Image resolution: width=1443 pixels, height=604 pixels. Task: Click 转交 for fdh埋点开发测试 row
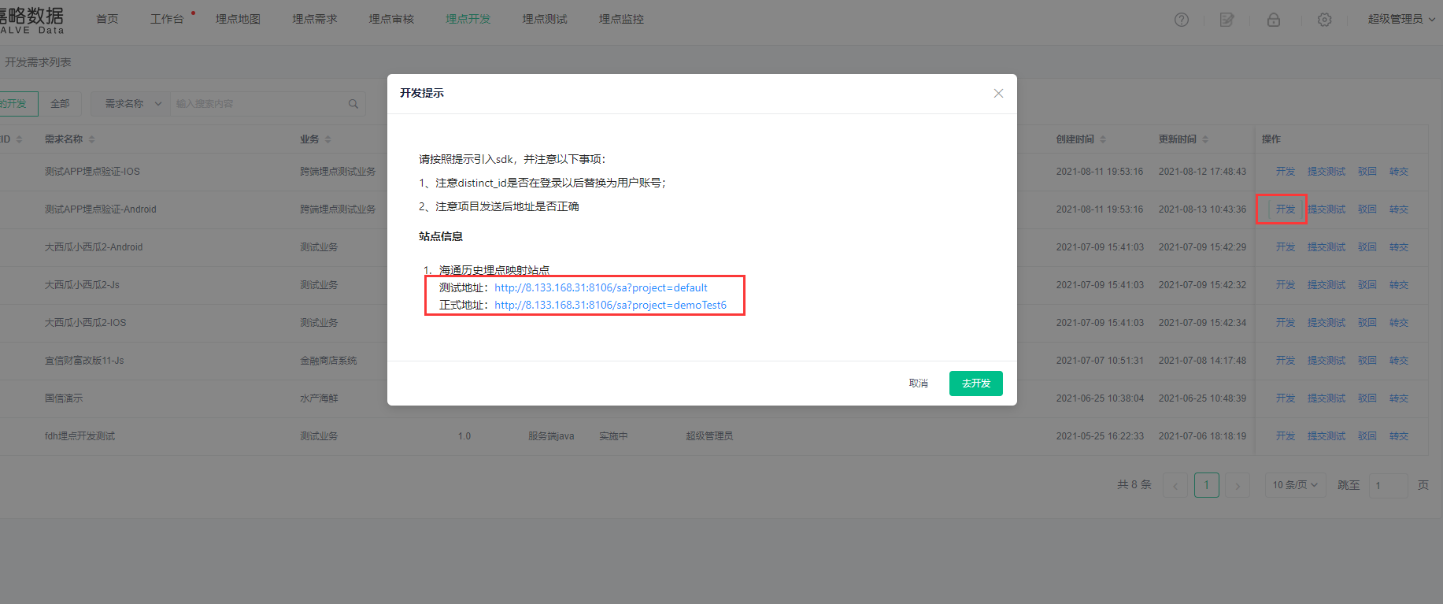1399,436
